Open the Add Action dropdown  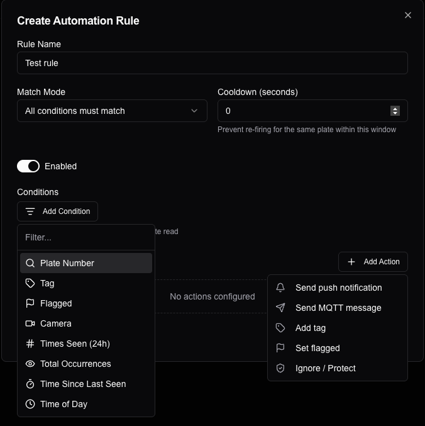[373, 262]
